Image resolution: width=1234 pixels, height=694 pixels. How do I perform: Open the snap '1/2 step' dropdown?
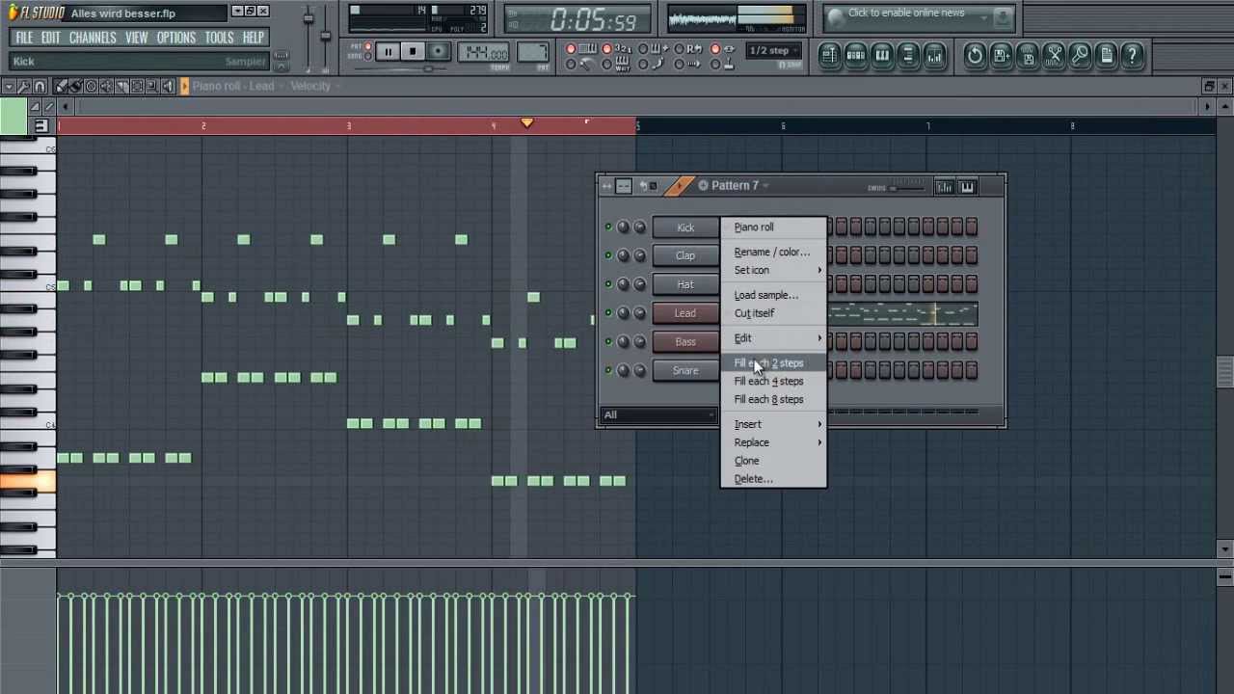click(x=774, y=50)
